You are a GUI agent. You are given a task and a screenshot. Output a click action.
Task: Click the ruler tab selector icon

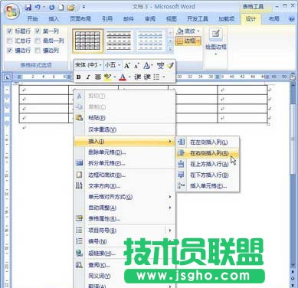(8, 77)
